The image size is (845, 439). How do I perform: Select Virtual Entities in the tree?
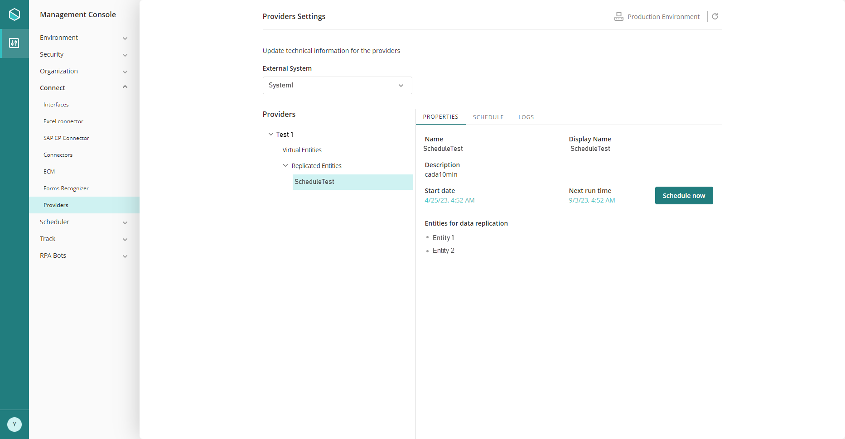coord(302,150)
